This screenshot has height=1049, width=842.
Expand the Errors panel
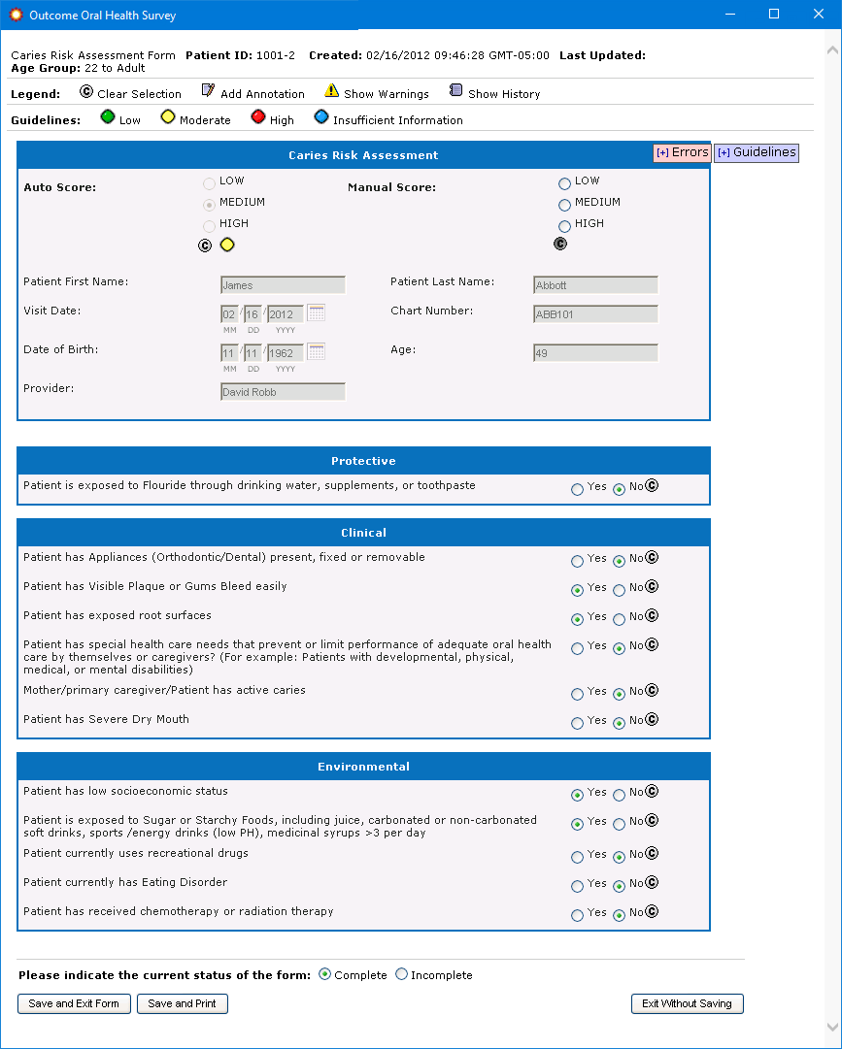pos(682,152)
